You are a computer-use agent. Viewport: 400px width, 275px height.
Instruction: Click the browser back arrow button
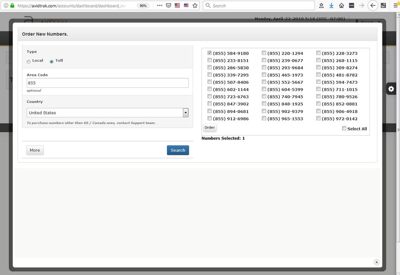tap(372, 5)
